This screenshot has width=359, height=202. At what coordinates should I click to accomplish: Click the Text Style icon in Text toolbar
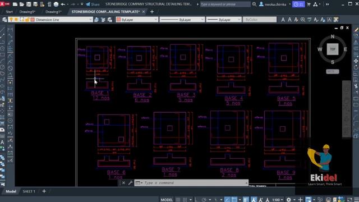pos(316,20)
